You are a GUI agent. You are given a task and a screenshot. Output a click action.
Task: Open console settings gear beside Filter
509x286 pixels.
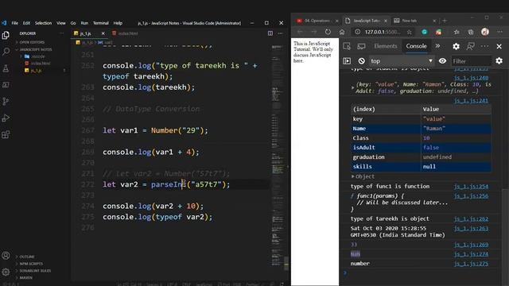point(499,60)
